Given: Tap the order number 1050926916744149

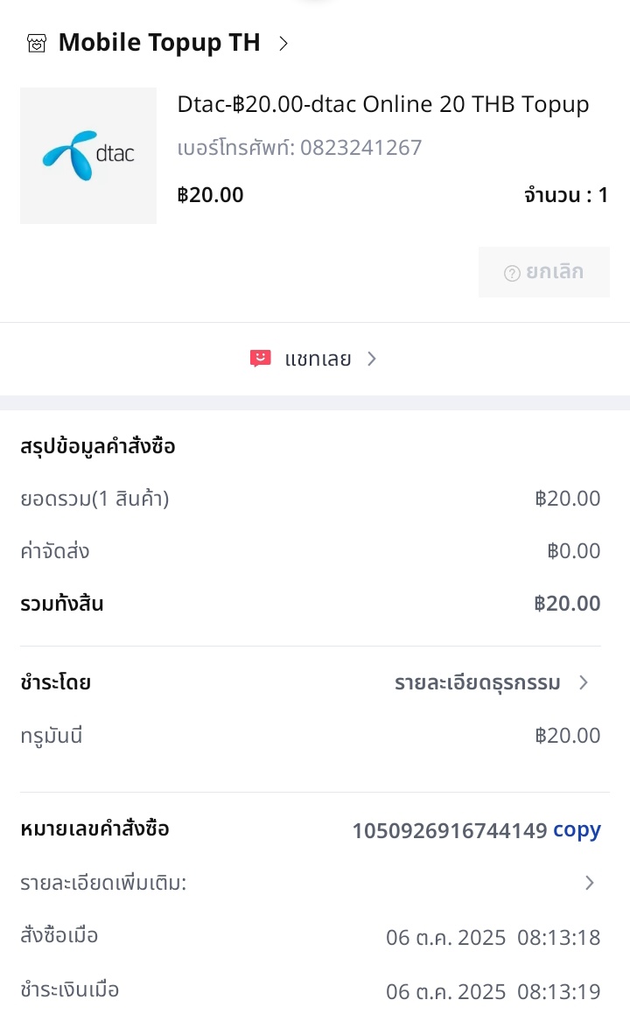Looking at the screenshot, I should pyautogui.click(x=449, y=830).
